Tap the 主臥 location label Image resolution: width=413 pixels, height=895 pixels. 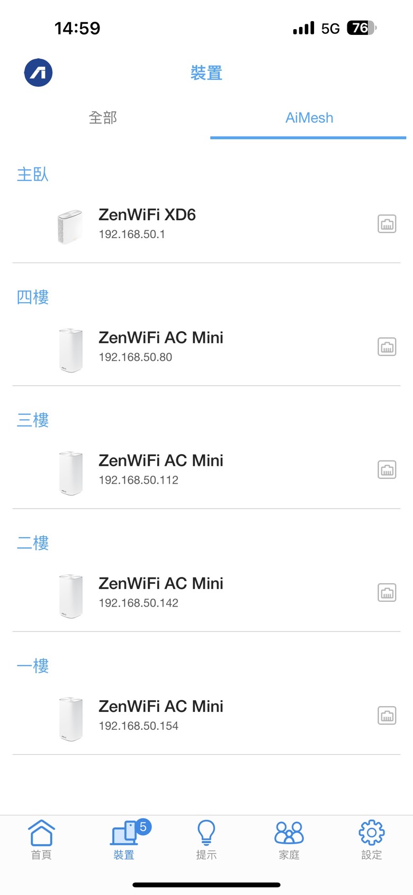pos(33,174)
